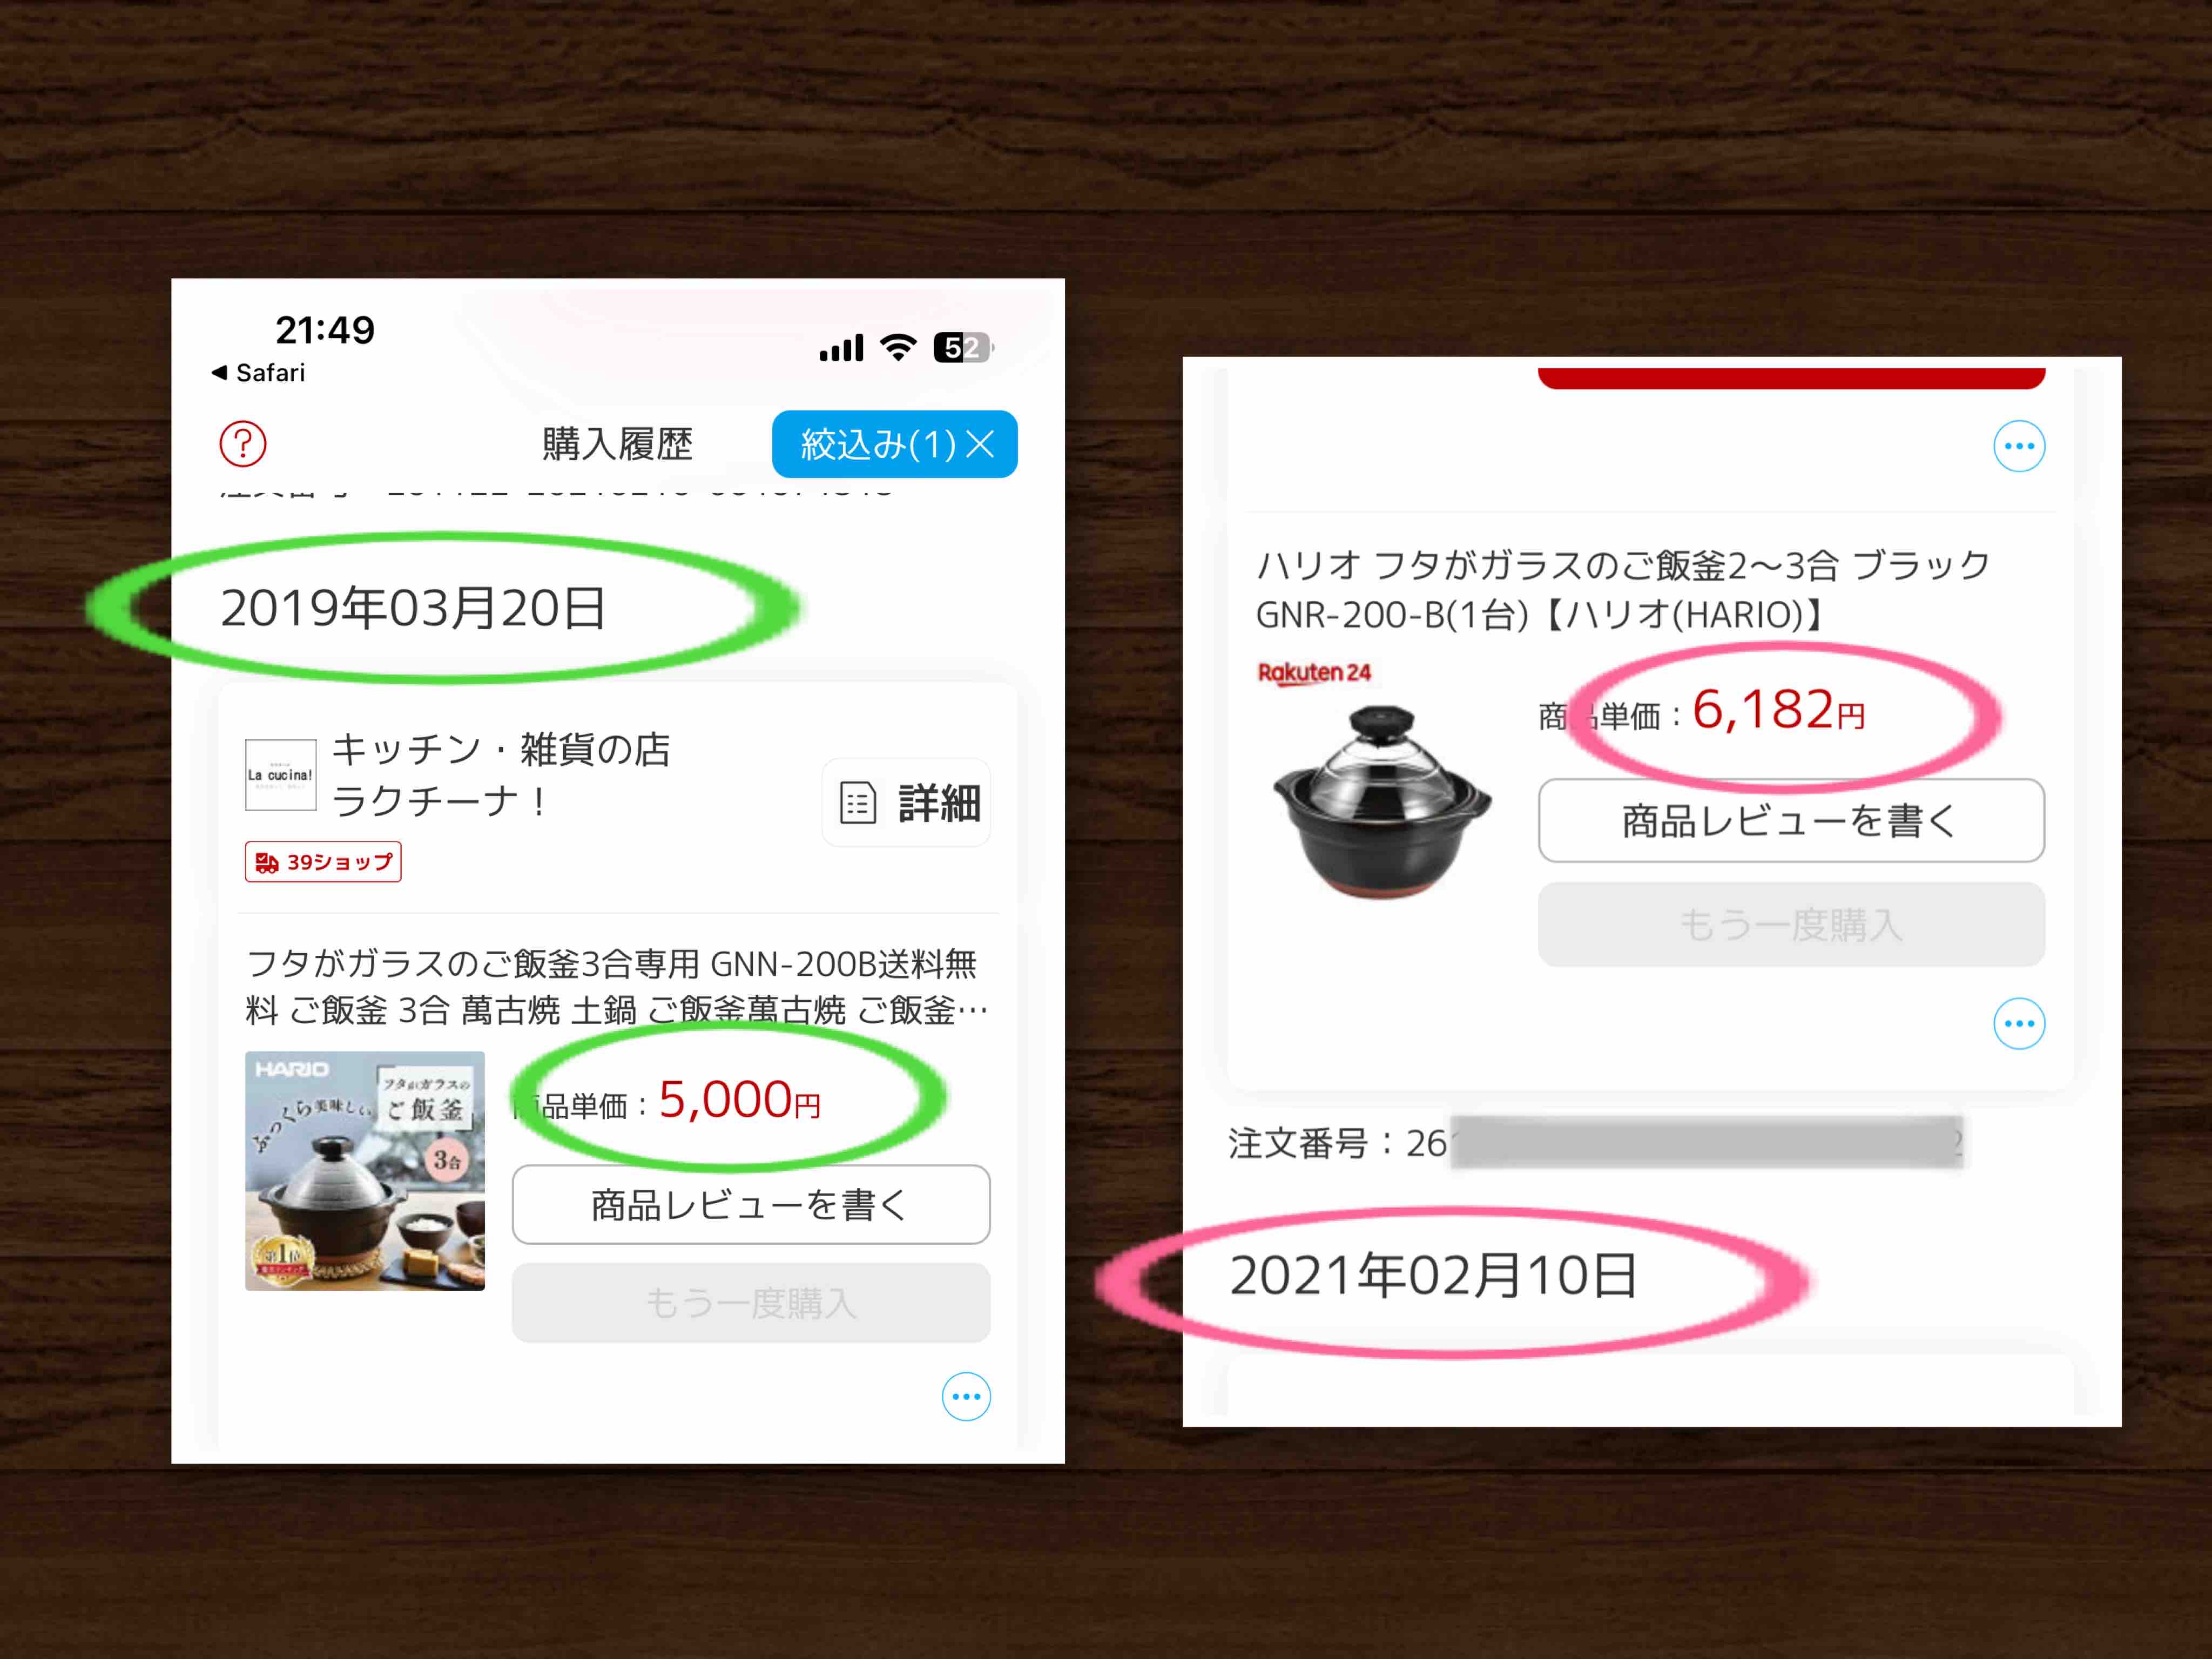Viewport: 2212px width, 1659px height.
Task: Tap the Safari back arrow
Action: point(219,373)
